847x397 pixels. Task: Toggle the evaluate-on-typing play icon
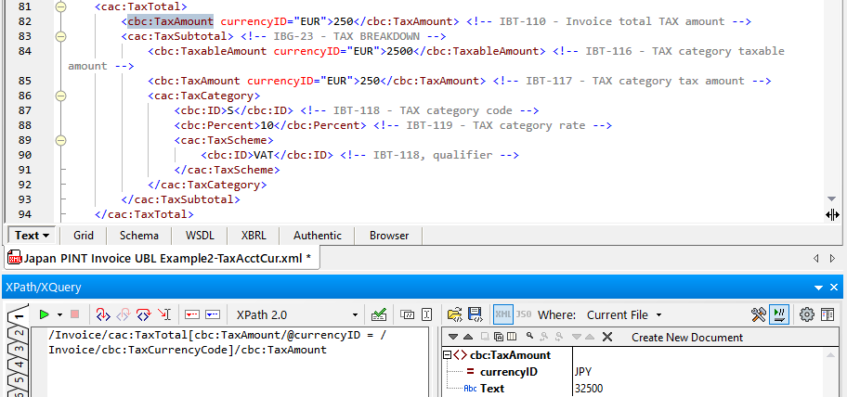[779, 314]
